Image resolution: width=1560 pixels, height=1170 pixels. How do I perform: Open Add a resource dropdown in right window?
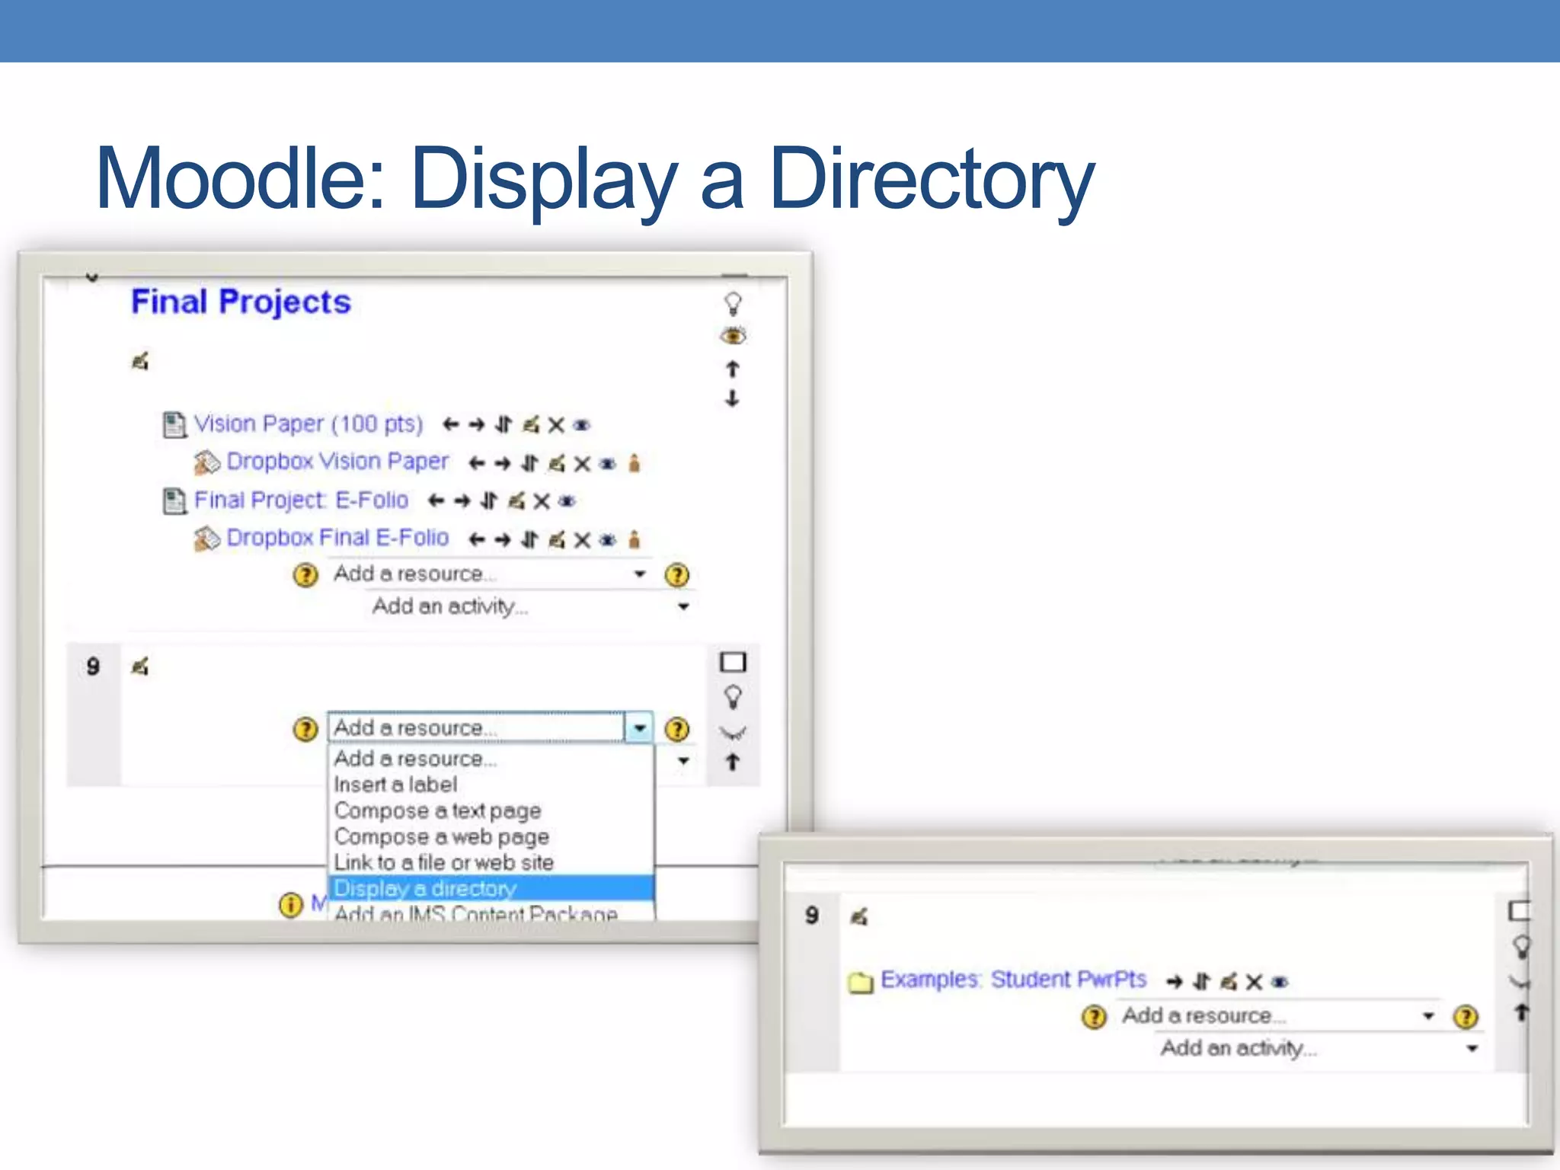[x=1280, y=1016]
